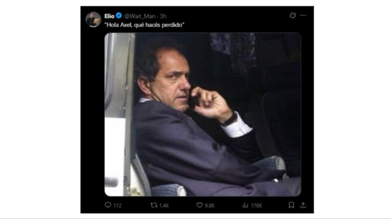Expand the attached photo of the man on the phone
This screenshot has width=391, height=219.
[x=202, y=114]
